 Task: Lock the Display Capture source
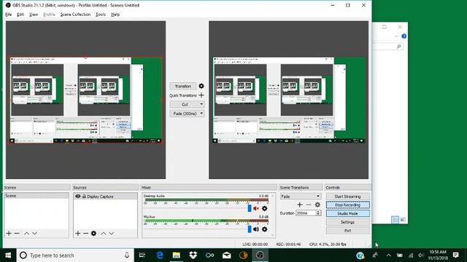point(85,196)
